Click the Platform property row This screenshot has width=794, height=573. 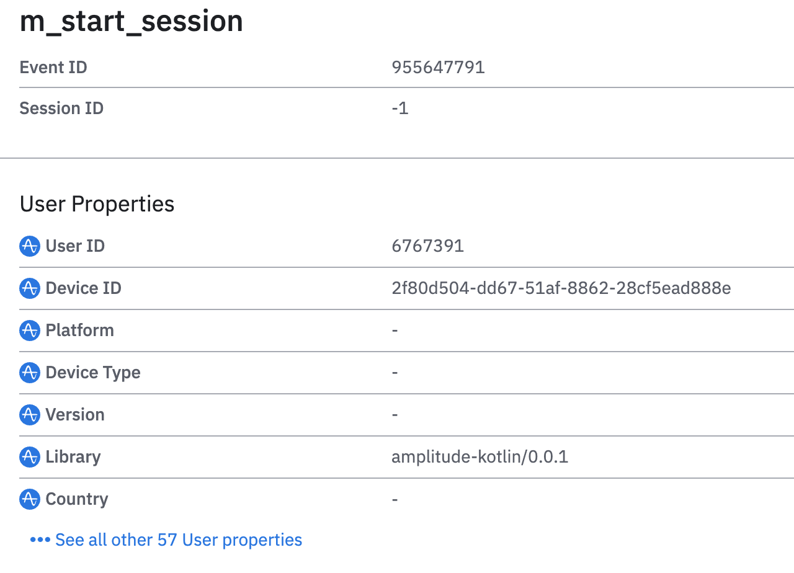(x=79, y=331)
